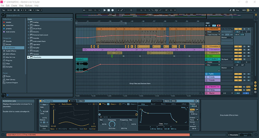The height and width of the screenshot is (138, 259).
Task: Arm the Arrangement Record button
Action: click(112, 10)
